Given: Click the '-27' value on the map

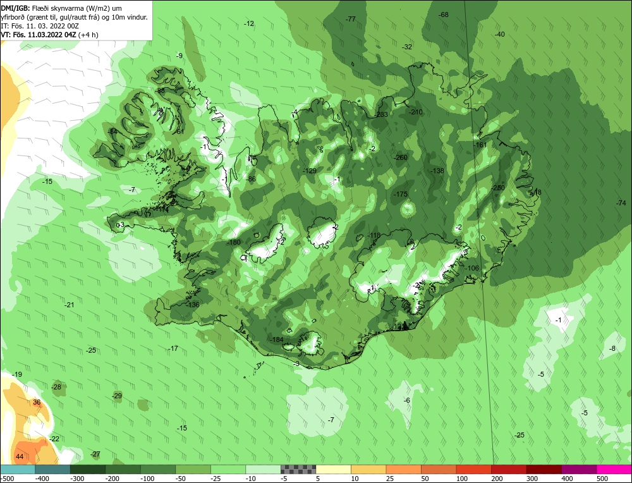Looking at the screenshot, I should pos(95,454).
